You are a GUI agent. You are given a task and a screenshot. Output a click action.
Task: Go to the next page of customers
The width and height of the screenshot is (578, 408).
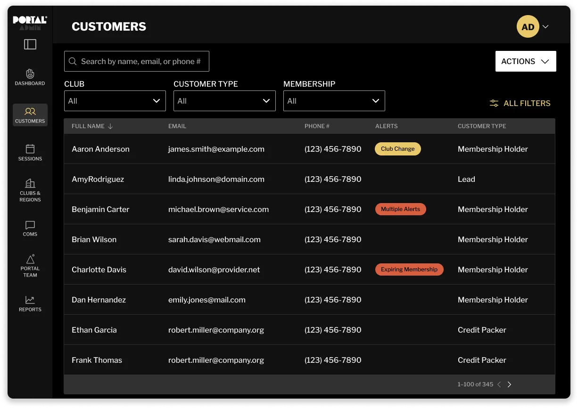509,384
